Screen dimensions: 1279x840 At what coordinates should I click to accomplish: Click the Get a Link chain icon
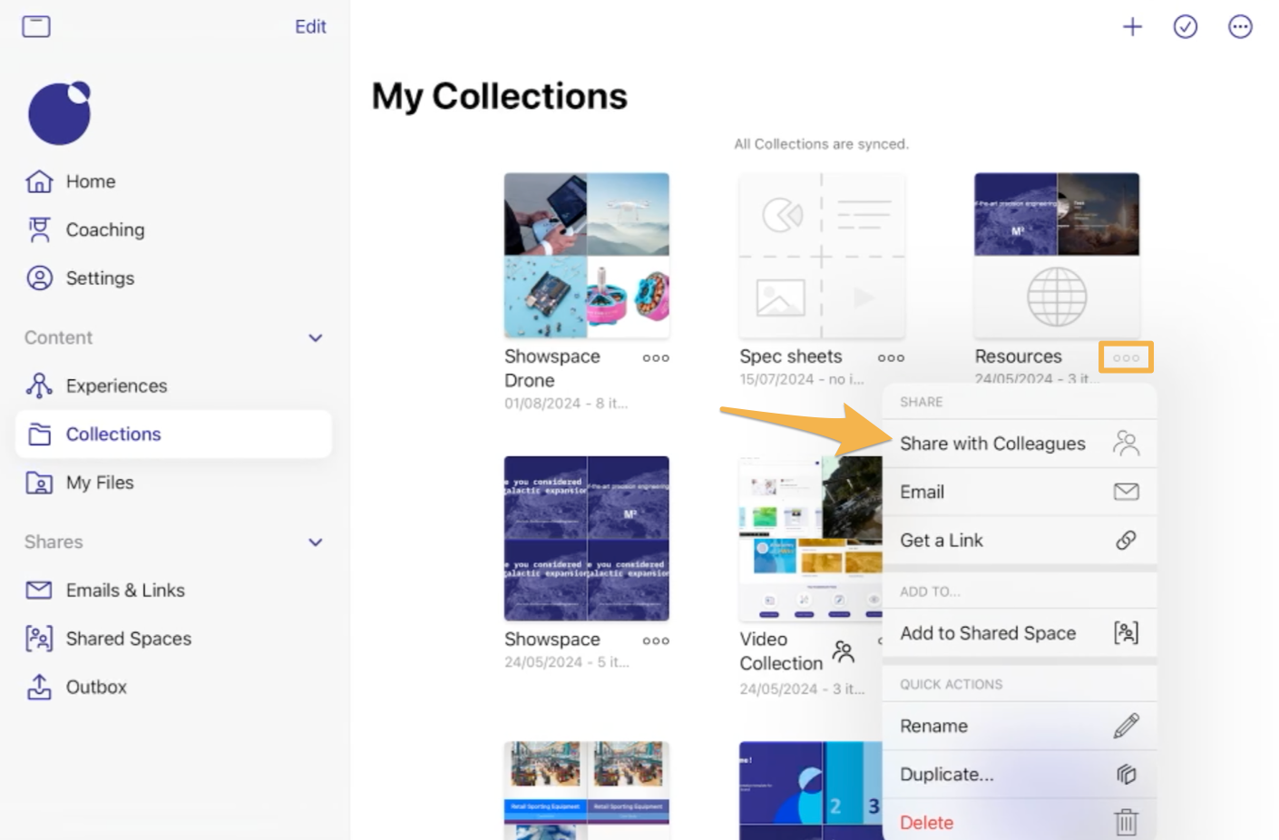tap(1126, 540)
